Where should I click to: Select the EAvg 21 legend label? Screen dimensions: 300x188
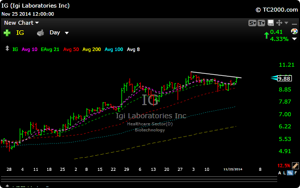pyautogui.click(x=50, y=50)
